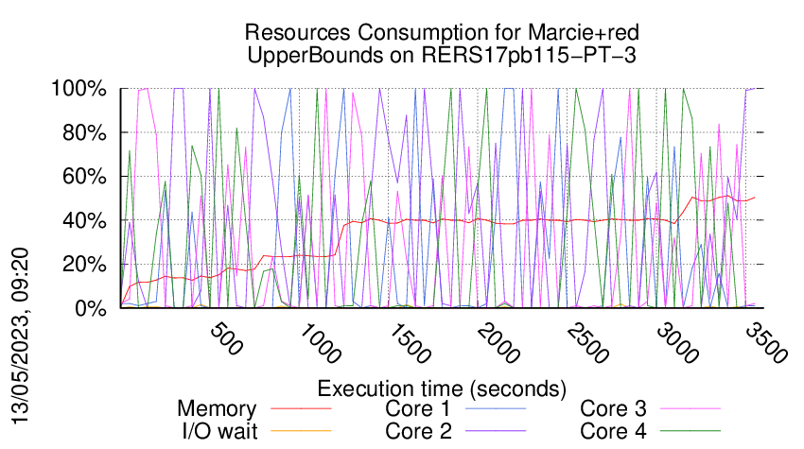Click the 'Core 4' legend label

[613, 431]
